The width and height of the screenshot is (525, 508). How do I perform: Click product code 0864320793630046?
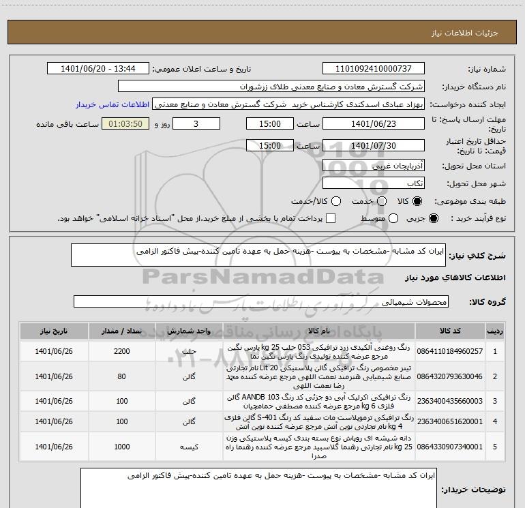tap(450, 376)
